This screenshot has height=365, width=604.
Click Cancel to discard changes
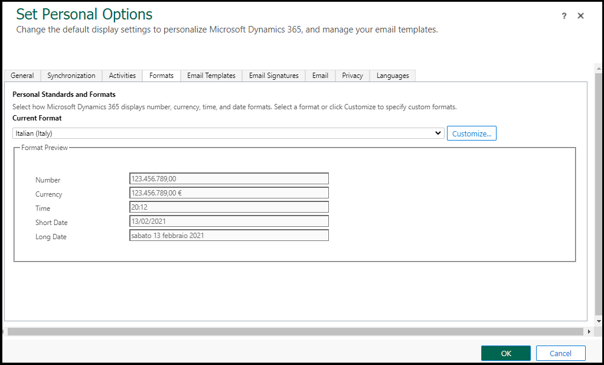[560, 353]
